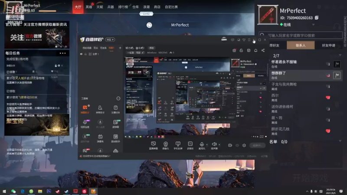The height and width of the screenshot is (195, 347).
Task: Open the ticket icon tool in the third row
Action: 100,138
